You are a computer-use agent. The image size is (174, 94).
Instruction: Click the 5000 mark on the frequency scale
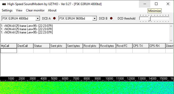[54, 79]
